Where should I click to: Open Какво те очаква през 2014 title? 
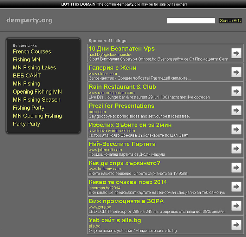tap(128, 182)
